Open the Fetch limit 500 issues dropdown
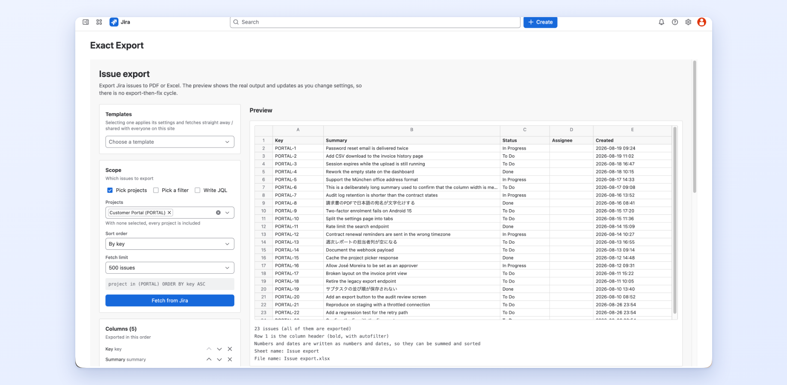Screen dimensions: 787x385 point(170,268)
